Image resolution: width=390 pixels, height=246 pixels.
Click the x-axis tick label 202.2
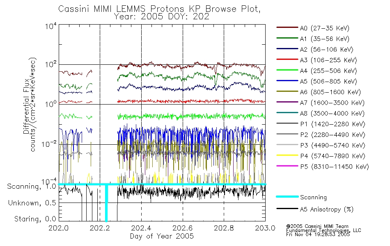pos(100,228)
